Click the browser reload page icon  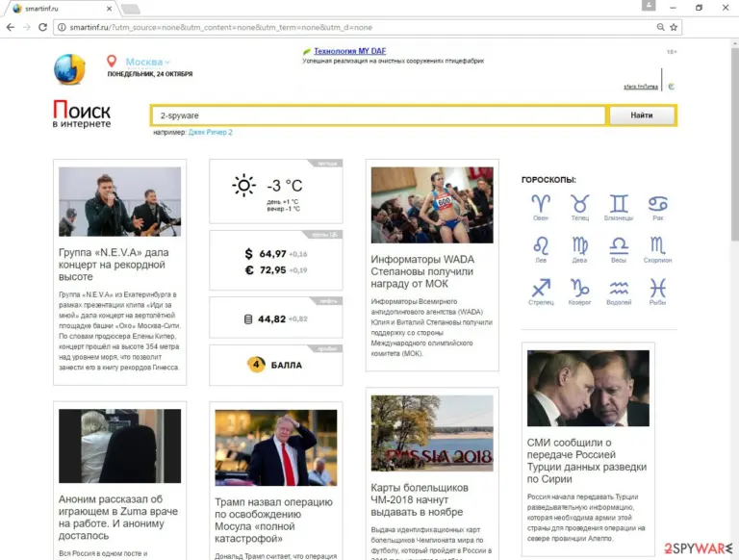tap(42, 27)
